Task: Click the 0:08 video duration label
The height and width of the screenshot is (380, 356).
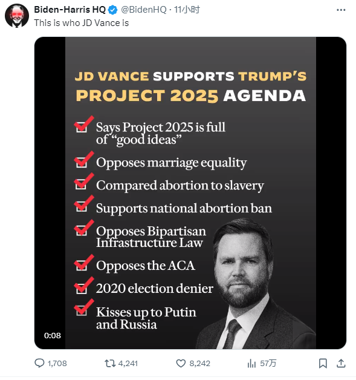Action: [x=52, y=335]
